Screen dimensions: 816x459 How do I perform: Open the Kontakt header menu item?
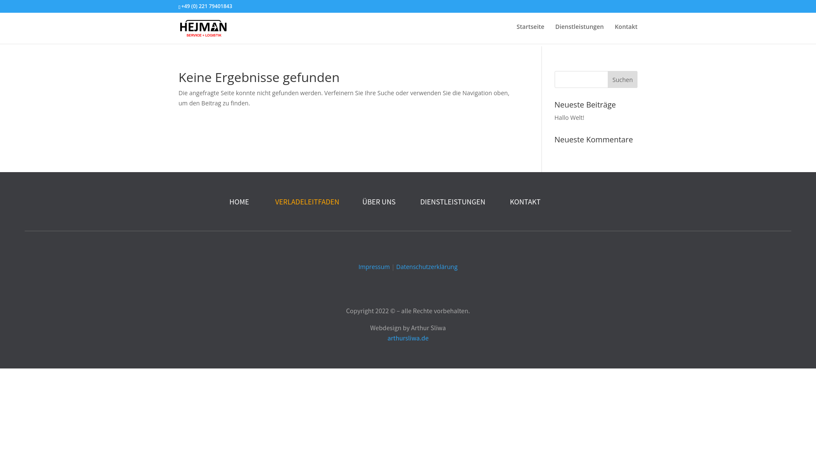[x=626, y=26]
